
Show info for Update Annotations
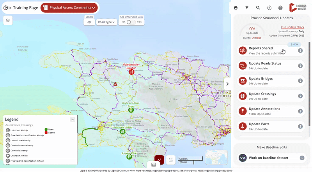click(300, 111)
